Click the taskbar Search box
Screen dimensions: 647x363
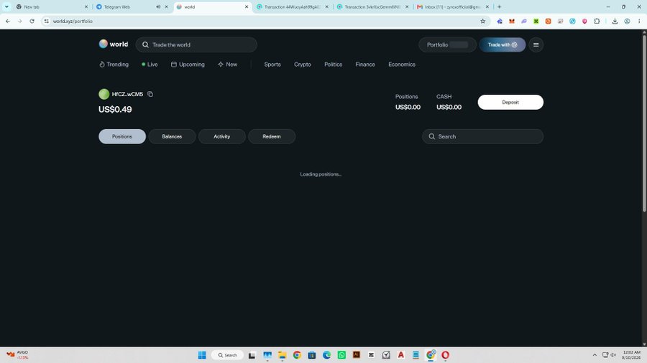[227, 355]
